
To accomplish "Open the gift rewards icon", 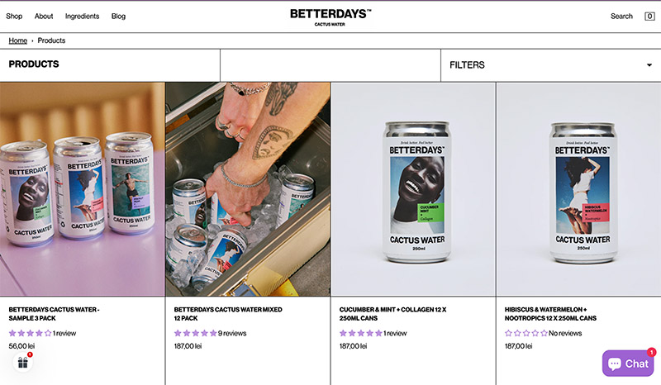I will pos(23,362).
